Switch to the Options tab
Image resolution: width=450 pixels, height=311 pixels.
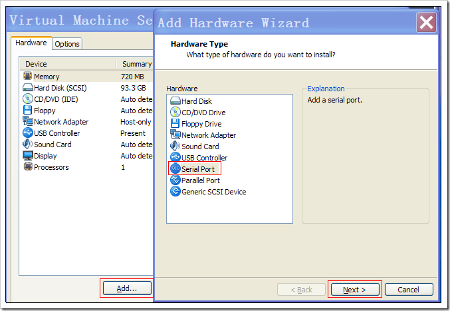pyautogui.click(x=67, y=44)
